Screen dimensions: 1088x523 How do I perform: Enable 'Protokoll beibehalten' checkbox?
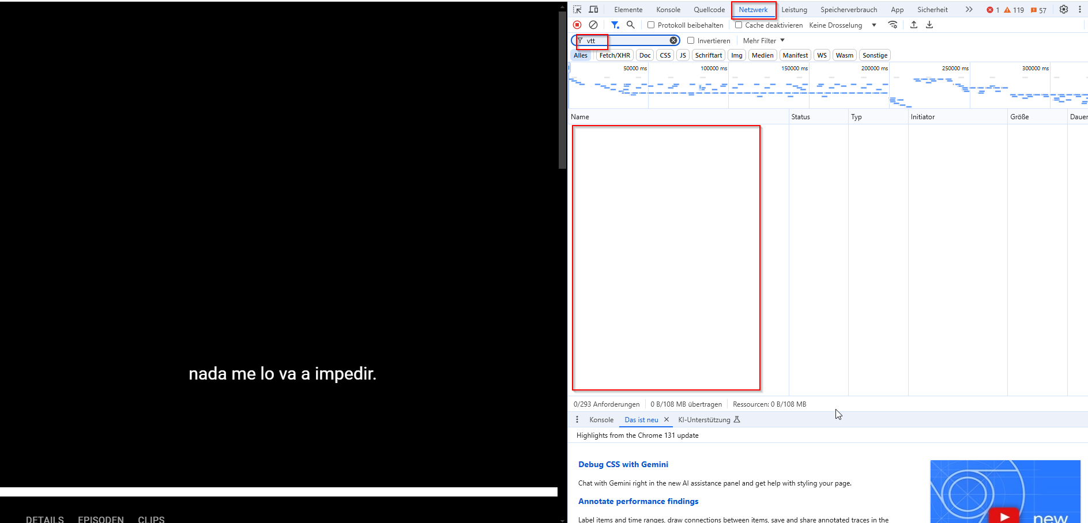pos(651,25)
